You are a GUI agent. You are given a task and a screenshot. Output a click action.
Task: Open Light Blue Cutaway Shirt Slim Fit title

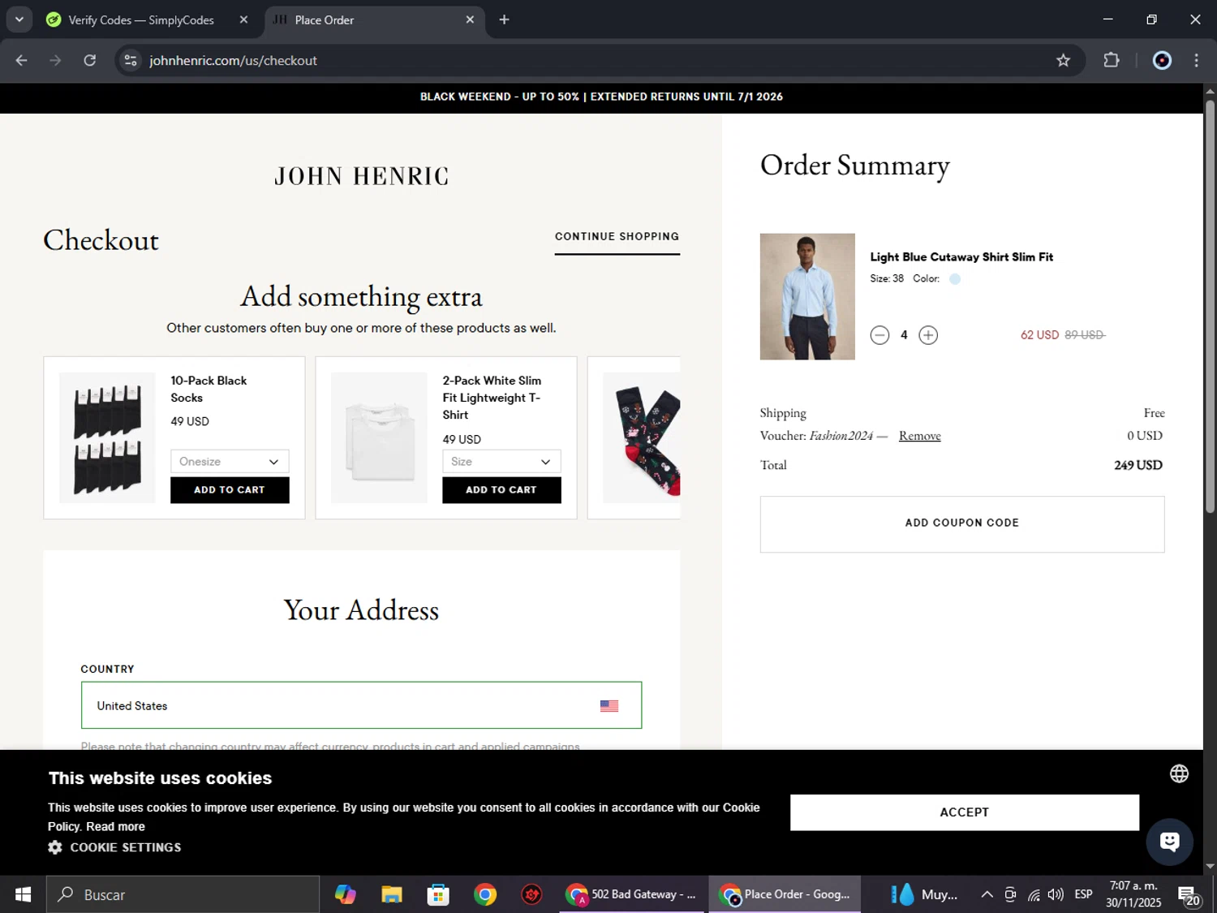961,257
